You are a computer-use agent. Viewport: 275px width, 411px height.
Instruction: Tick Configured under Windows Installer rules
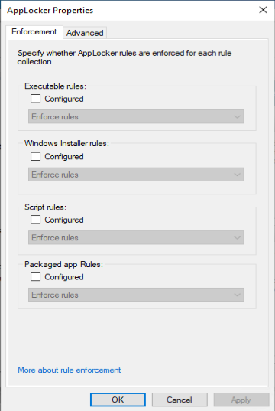click(x=36, y=156)
